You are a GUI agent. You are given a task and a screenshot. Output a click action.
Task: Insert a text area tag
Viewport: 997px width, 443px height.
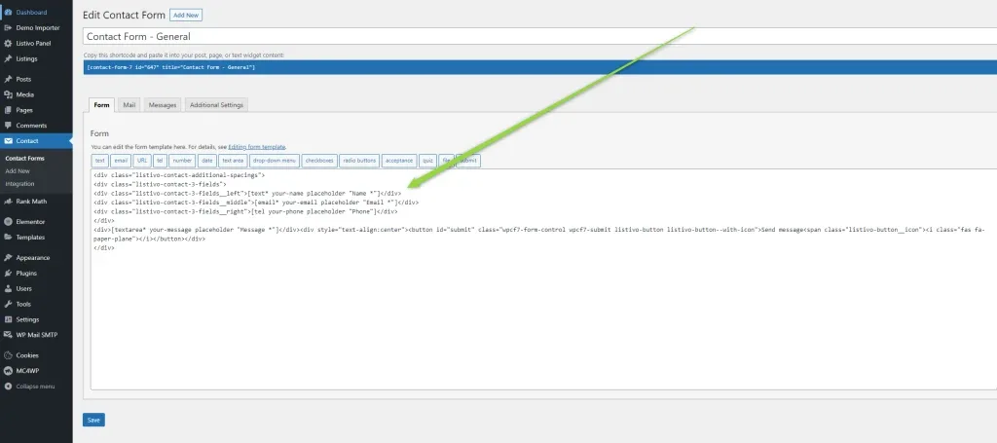(233, 161)
